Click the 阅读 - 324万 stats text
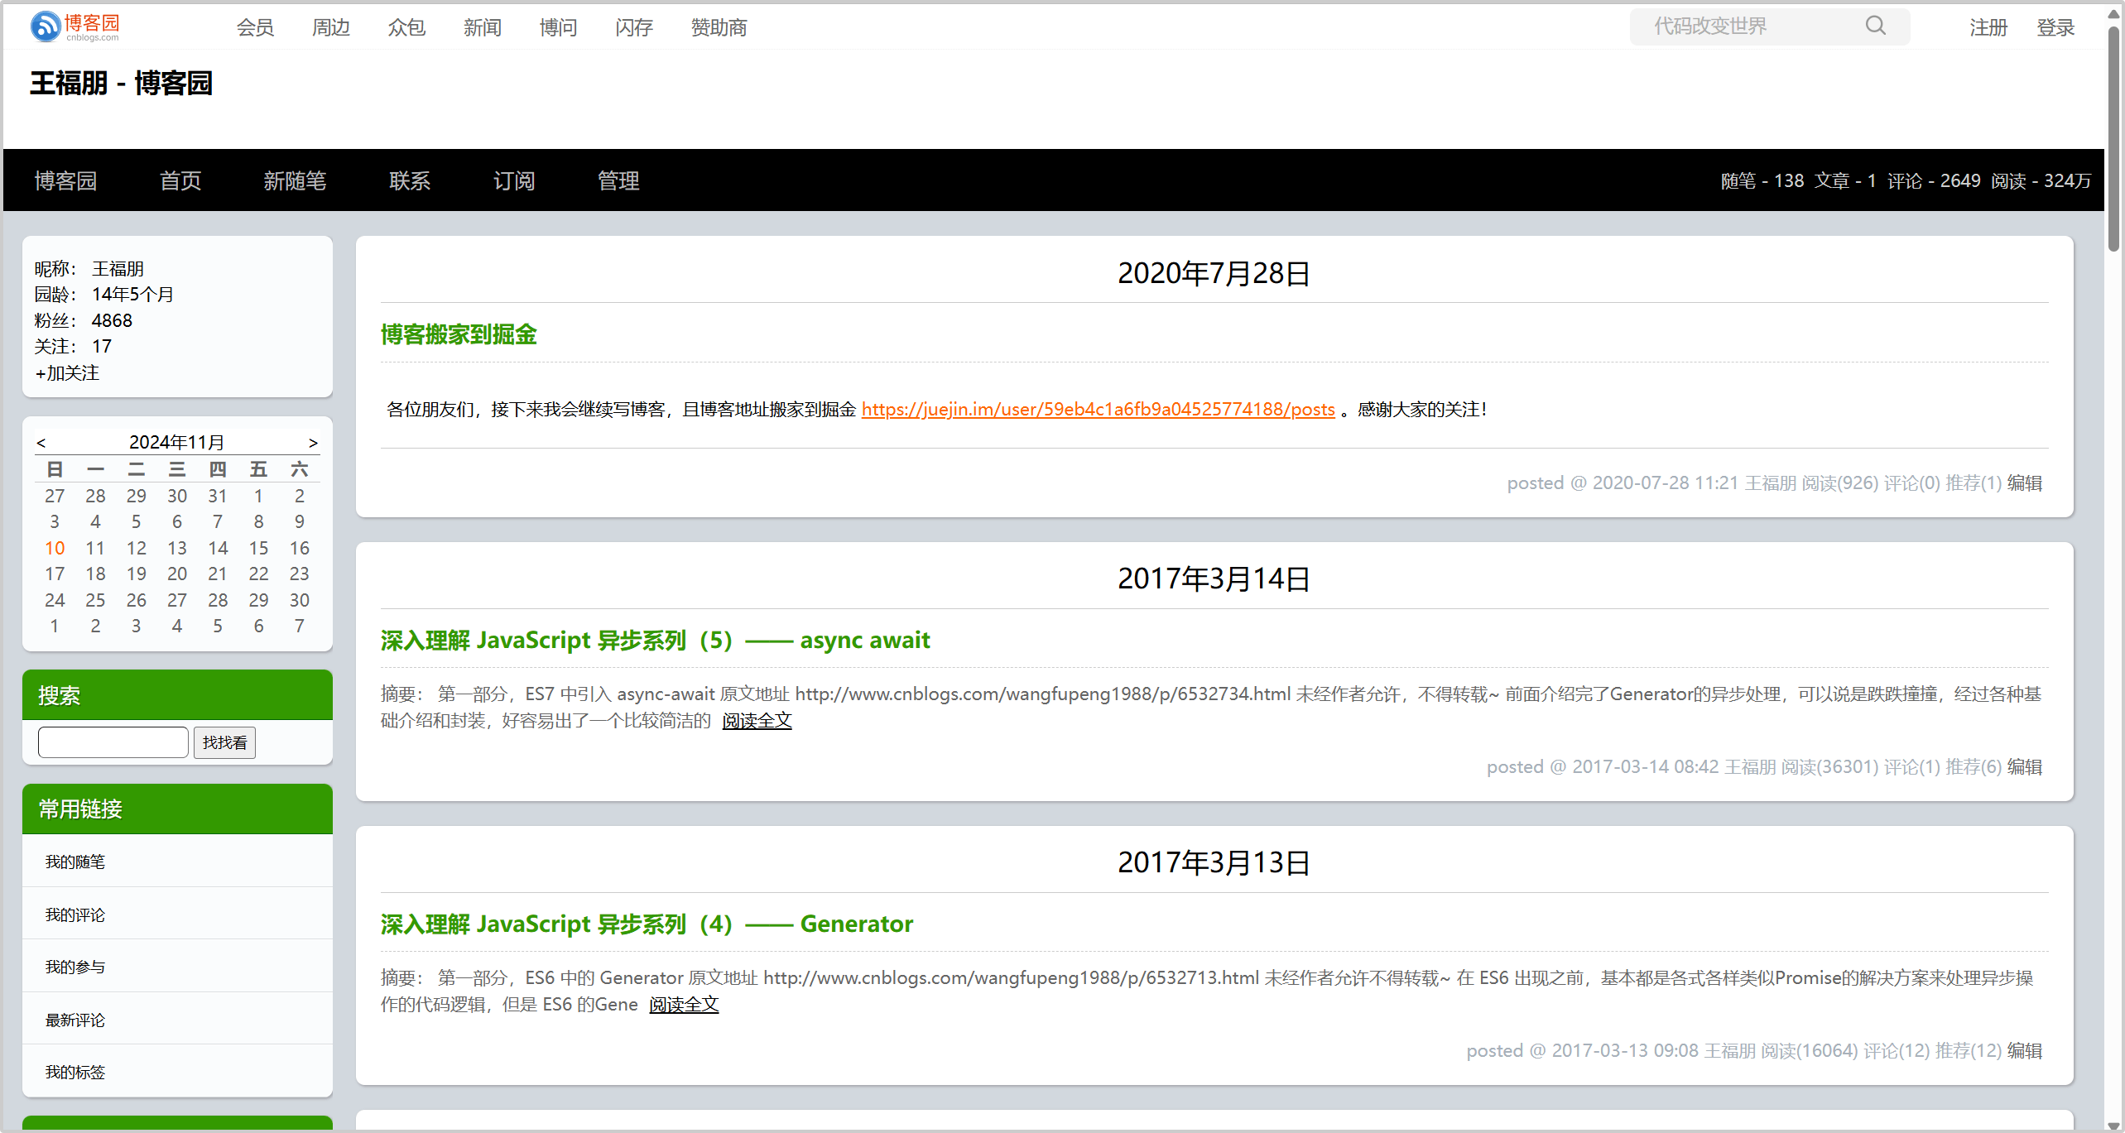 [x=2041, y=180]
